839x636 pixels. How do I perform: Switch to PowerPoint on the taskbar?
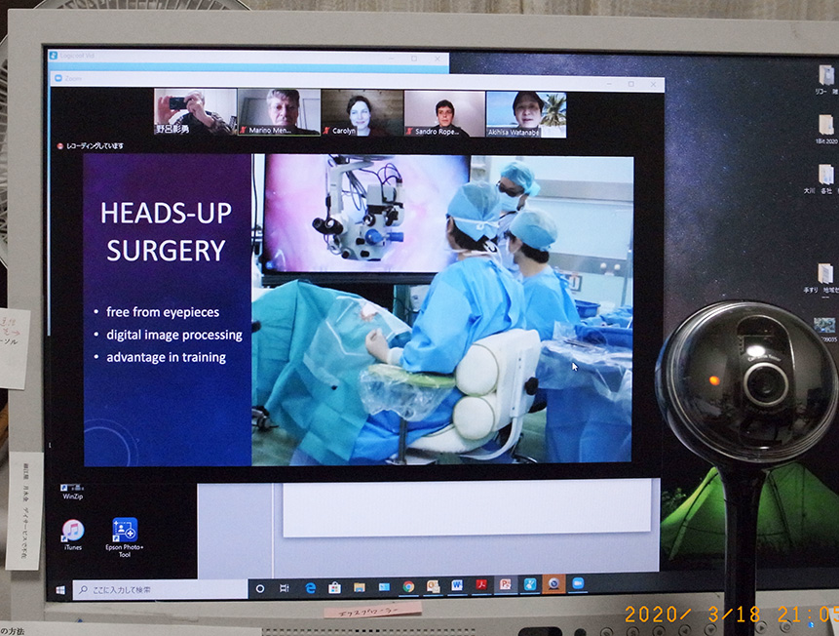[506, 585]
